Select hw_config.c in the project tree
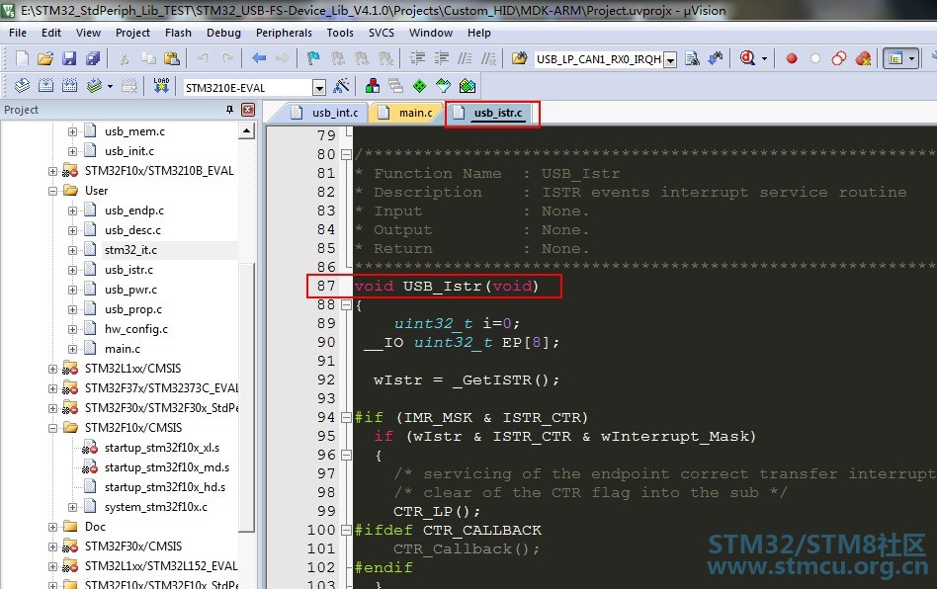The image size is (937, 589). coord(136,329)
